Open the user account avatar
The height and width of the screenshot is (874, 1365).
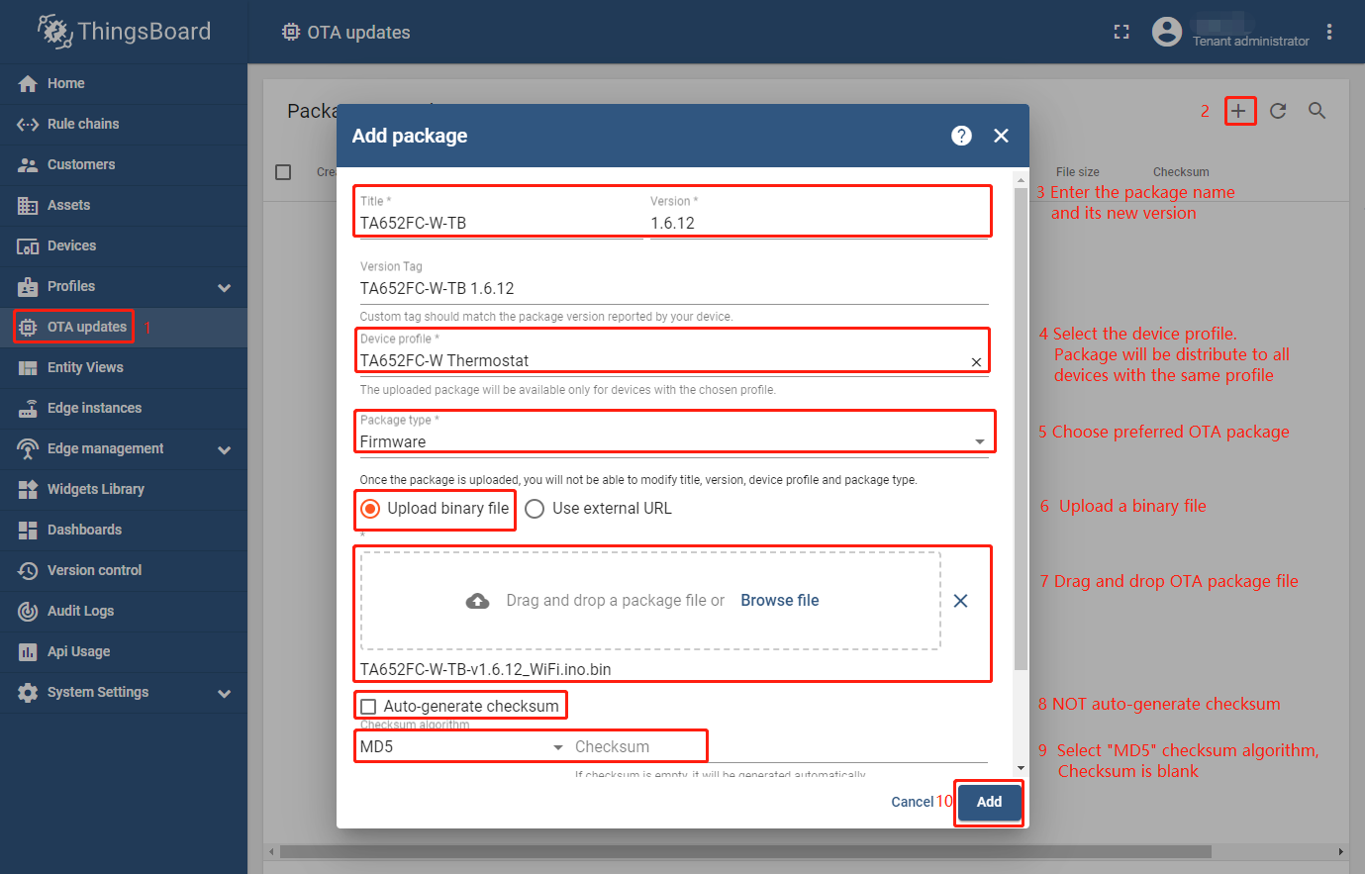(x=1167, y=32)
